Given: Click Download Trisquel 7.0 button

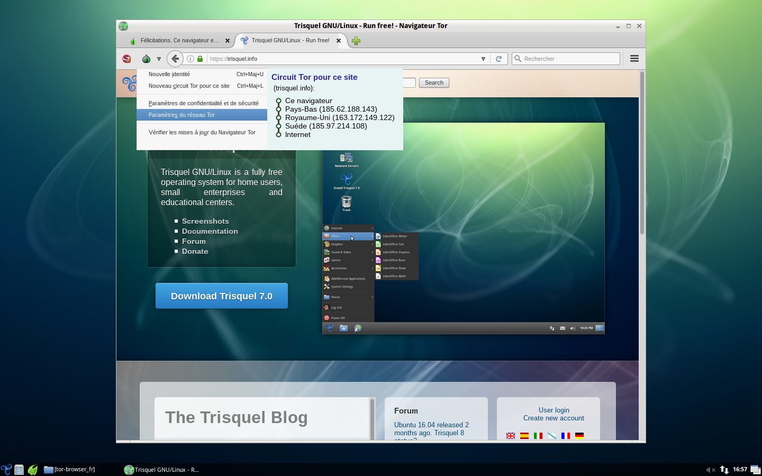Looking at the screenshot, I should tap(222, 296).
